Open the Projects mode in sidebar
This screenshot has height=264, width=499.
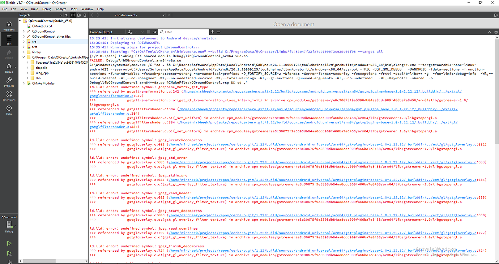point(9,82)
